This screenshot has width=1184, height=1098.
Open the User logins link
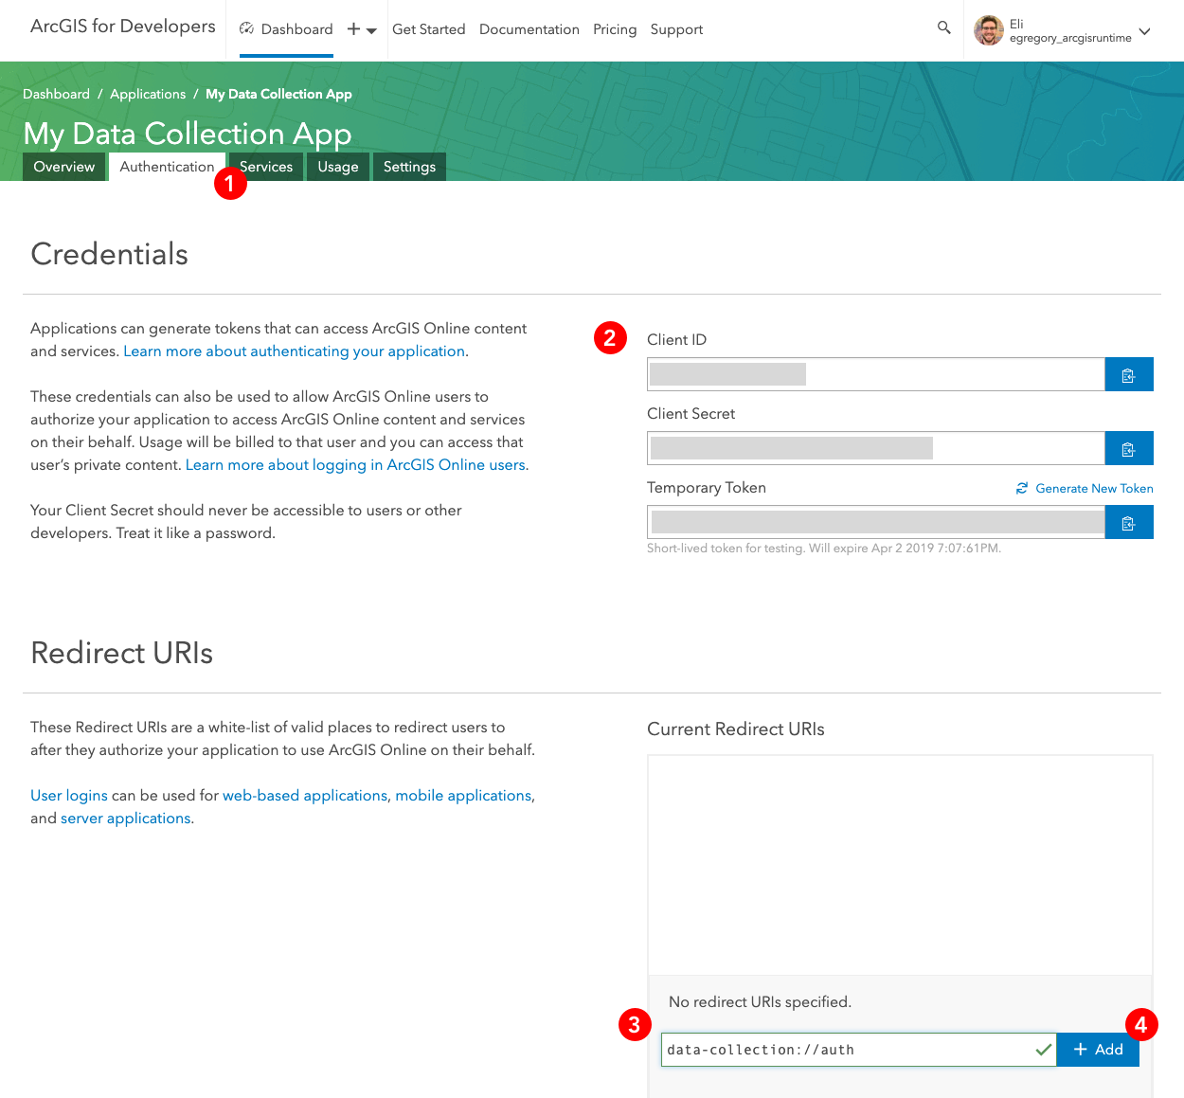[x=69, y=795]
